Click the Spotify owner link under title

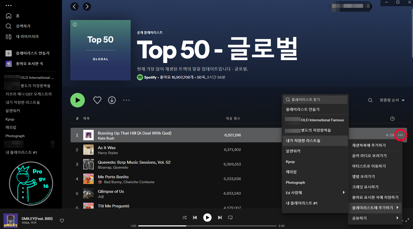tap(150, 77)
